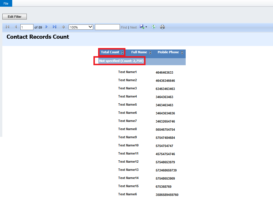Click Total Count column header

(110, 52)
